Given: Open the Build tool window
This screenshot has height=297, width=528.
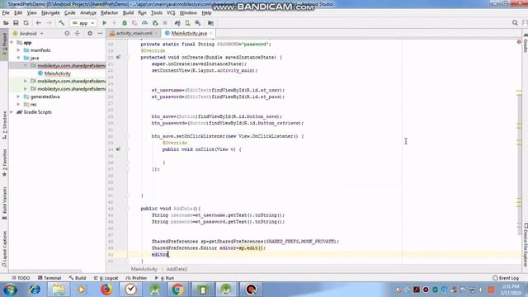Looking at the screenshot, I should pyautogui.click(x=78, y=278).
